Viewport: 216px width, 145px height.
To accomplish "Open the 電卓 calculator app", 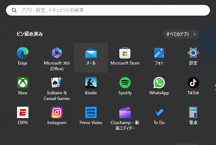I will pos(193,112).
